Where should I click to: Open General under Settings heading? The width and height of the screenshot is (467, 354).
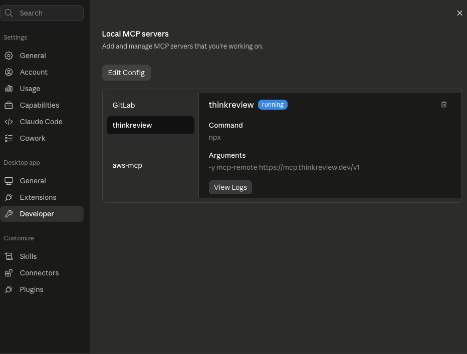[42, 56]
